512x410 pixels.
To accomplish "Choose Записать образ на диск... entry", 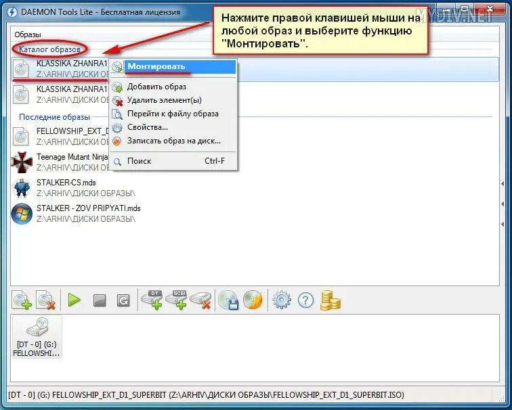I will [173, 141].
